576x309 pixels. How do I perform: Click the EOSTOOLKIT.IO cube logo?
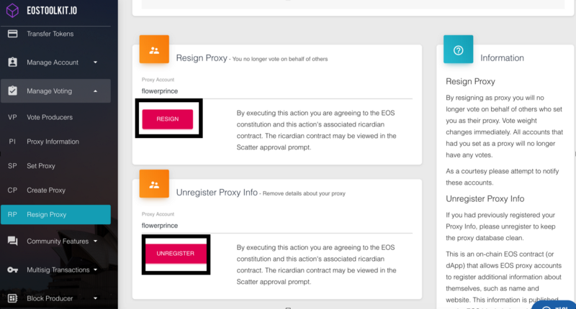point(12,11)
